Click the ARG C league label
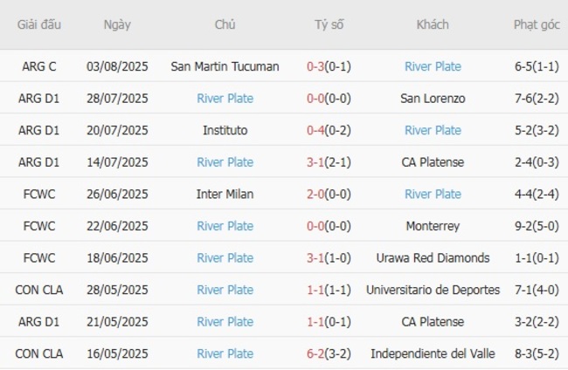The width and height of the screenshot is (568, 370). click(39, 66)
